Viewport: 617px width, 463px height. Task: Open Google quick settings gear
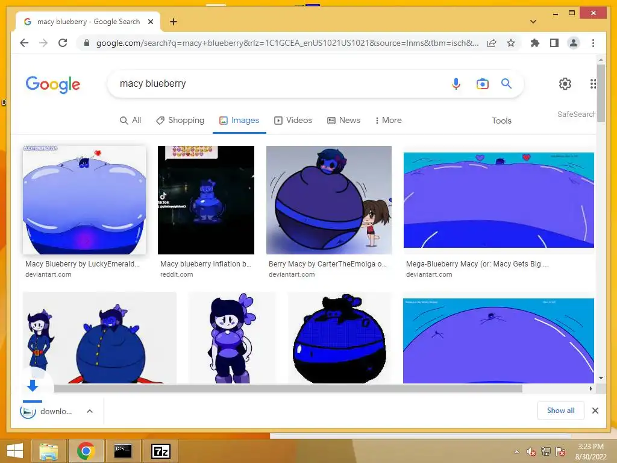tap(565, 83)
